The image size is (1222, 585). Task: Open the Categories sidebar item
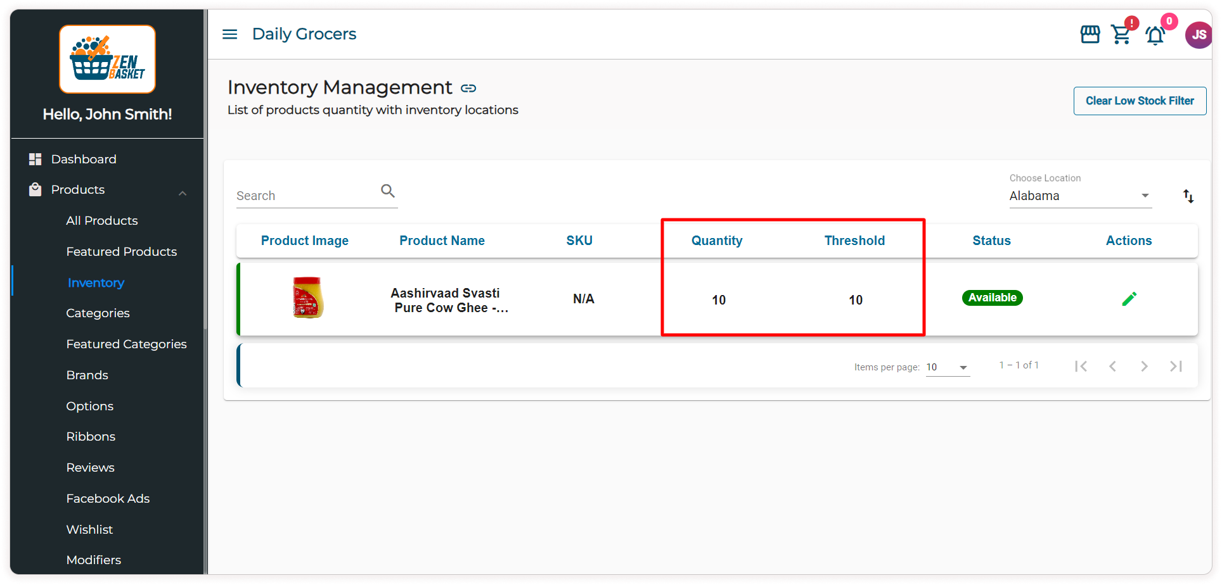(98, 313)
